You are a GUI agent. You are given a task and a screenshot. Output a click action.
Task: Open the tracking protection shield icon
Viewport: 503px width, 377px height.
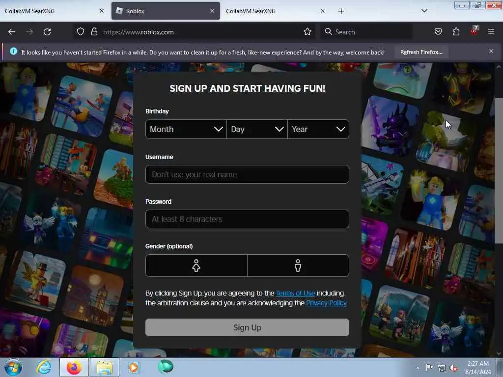(81, 32)
